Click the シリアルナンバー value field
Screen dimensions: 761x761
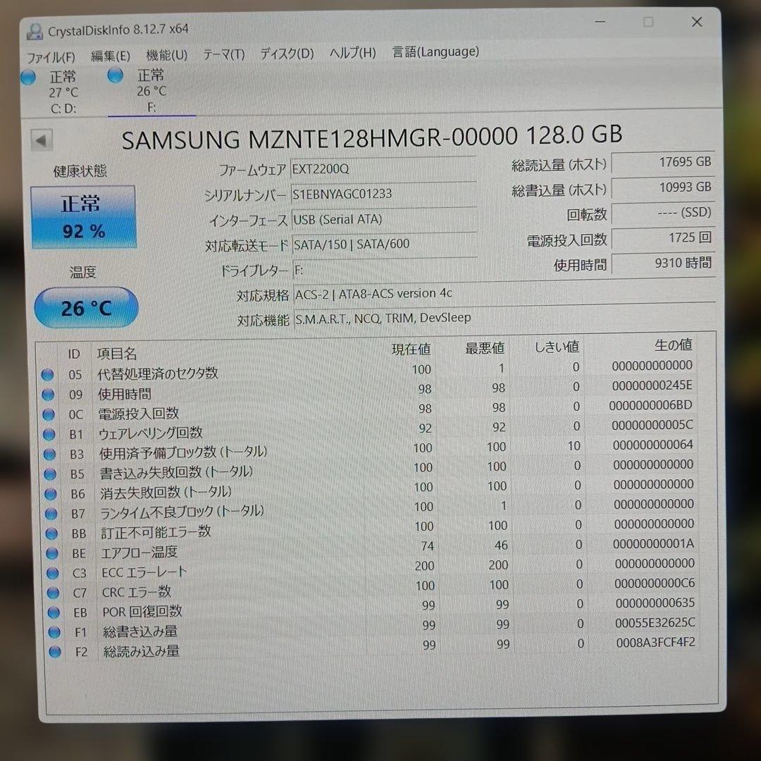384,194
